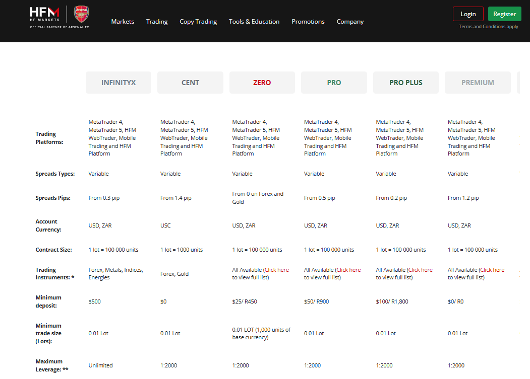
Task: Click 'From 0.2 pip' in PRO PLUS column
Action: click(x=391, y=198)
